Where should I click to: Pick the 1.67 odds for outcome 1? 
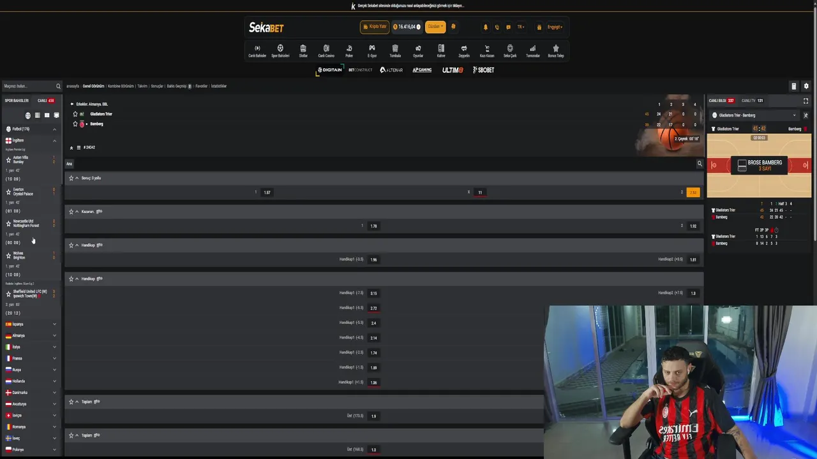[x=267, y=193]
